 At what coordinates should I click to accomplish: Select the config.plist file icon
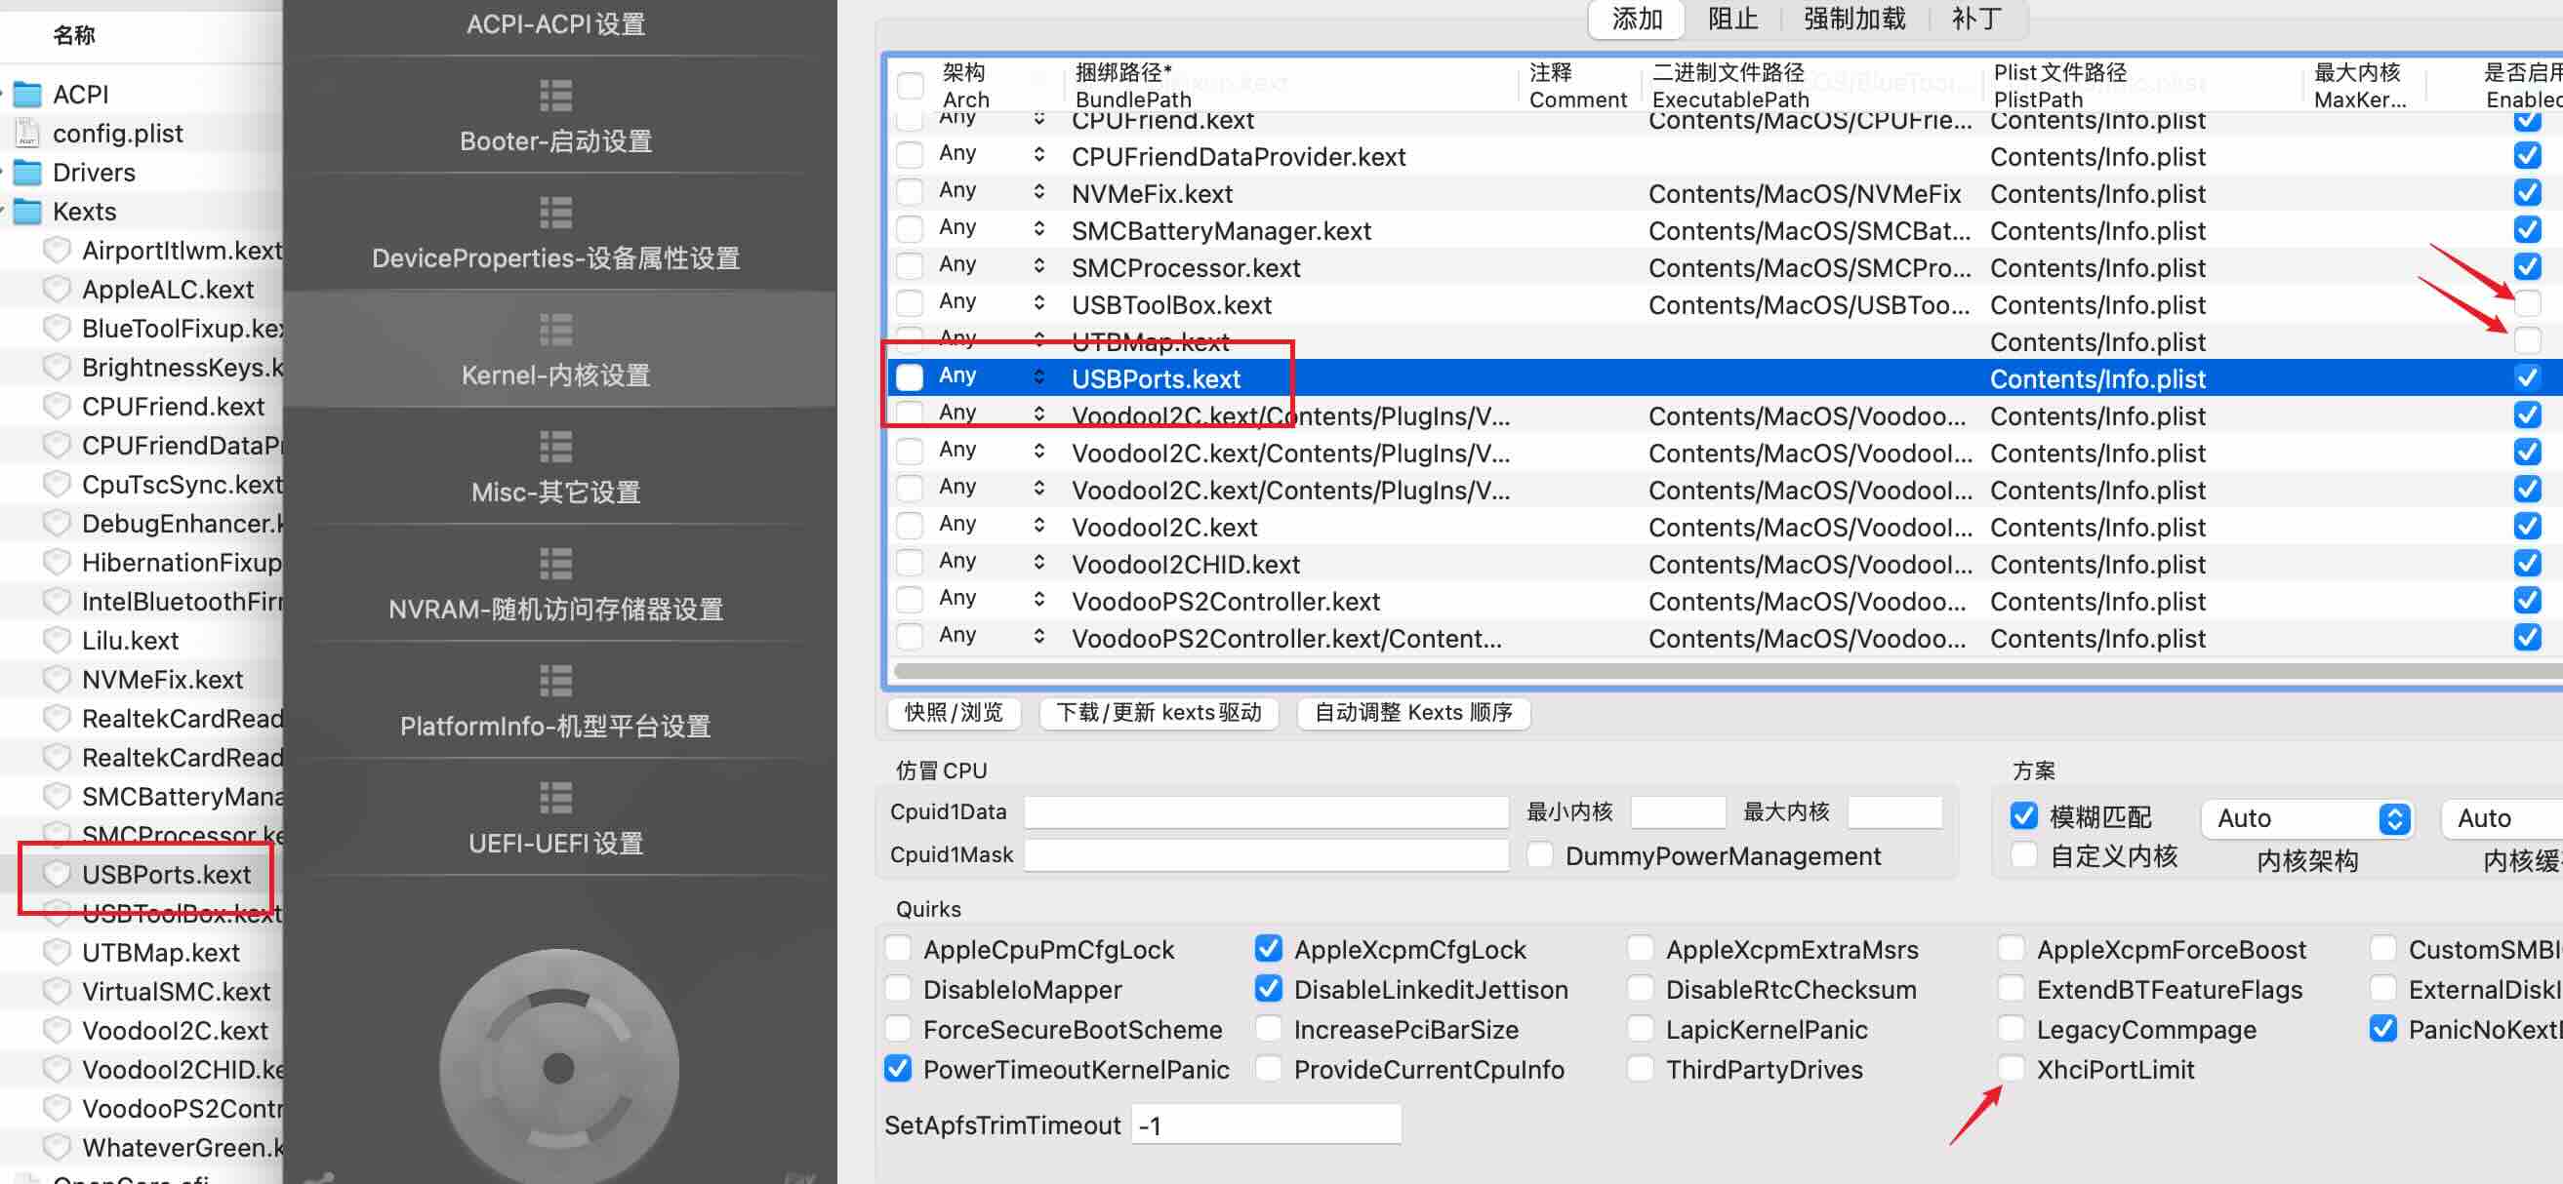27,134
